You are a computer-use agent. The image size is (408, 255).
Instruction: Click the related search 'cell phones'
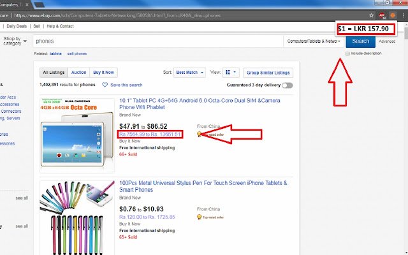pyautogui.click(x=77, y=54)
